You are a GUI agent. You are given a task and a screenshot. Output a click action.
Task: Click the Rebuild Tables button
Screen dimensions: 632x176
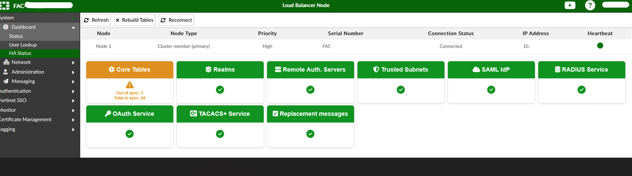(x=135, y=20)
